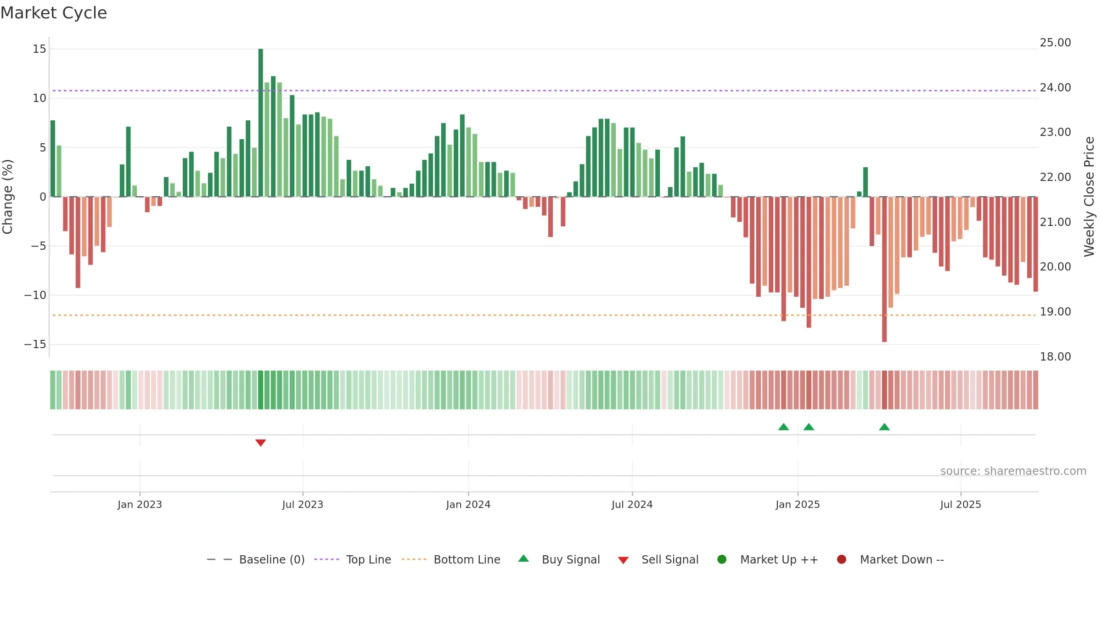Click the 24.00 price axis label

click(1055, 88)
